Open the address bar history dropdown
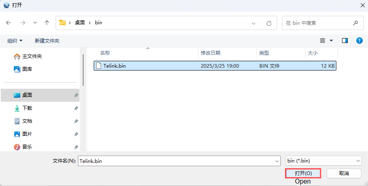368x186 pixels. pyautogui.click(x=254, y=23)
